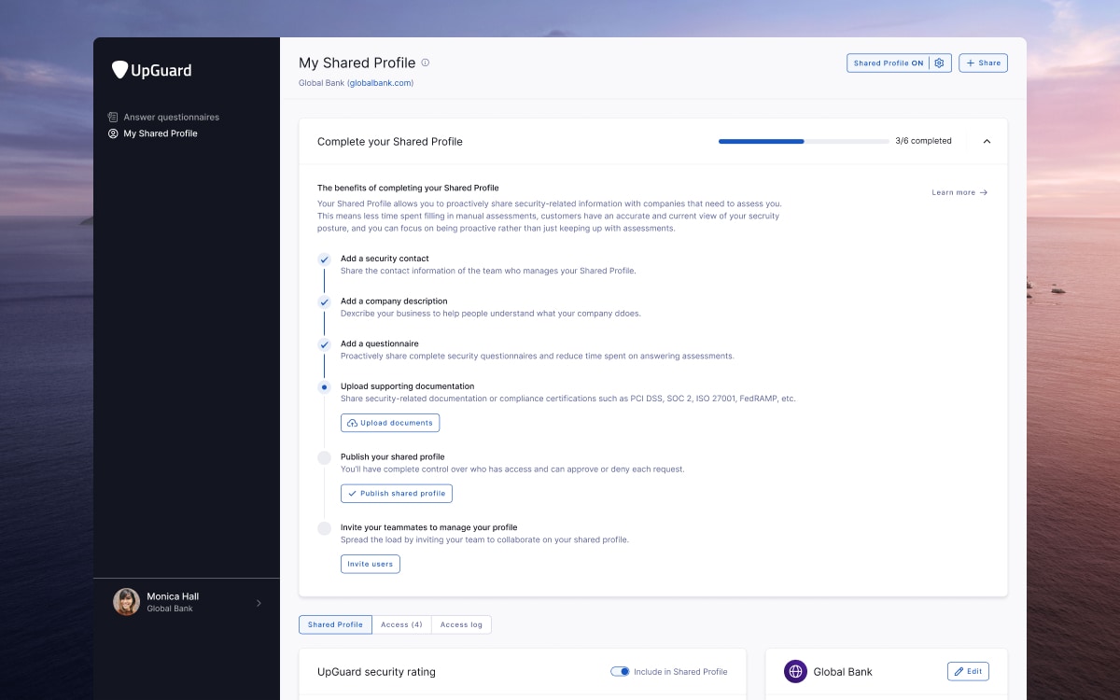This screenshot has width=1120, height=700.
Task: Click Add a questionnaire step title
Action: click(380, 343)
